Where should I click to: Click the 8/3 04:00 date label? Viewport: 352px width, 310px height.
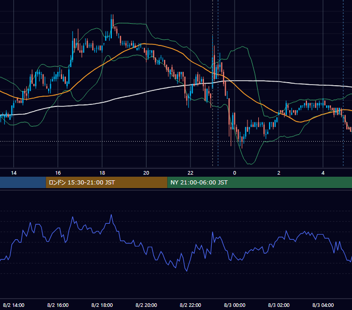323,305
